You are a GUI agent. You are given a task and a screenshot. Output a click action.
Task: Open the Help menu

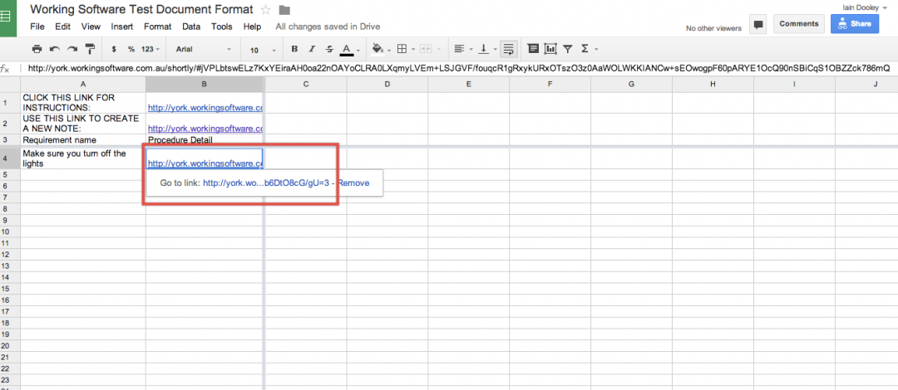click(x=252, y=27)
